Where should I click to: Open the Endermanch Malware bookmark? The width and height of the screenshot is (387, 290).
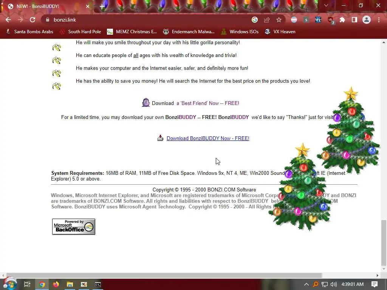(x=189, y=32)
